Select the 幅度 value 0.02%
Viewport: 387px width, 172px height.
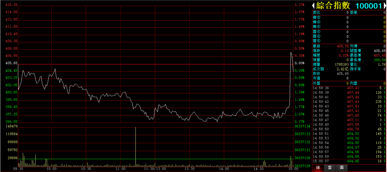point(344,55)
